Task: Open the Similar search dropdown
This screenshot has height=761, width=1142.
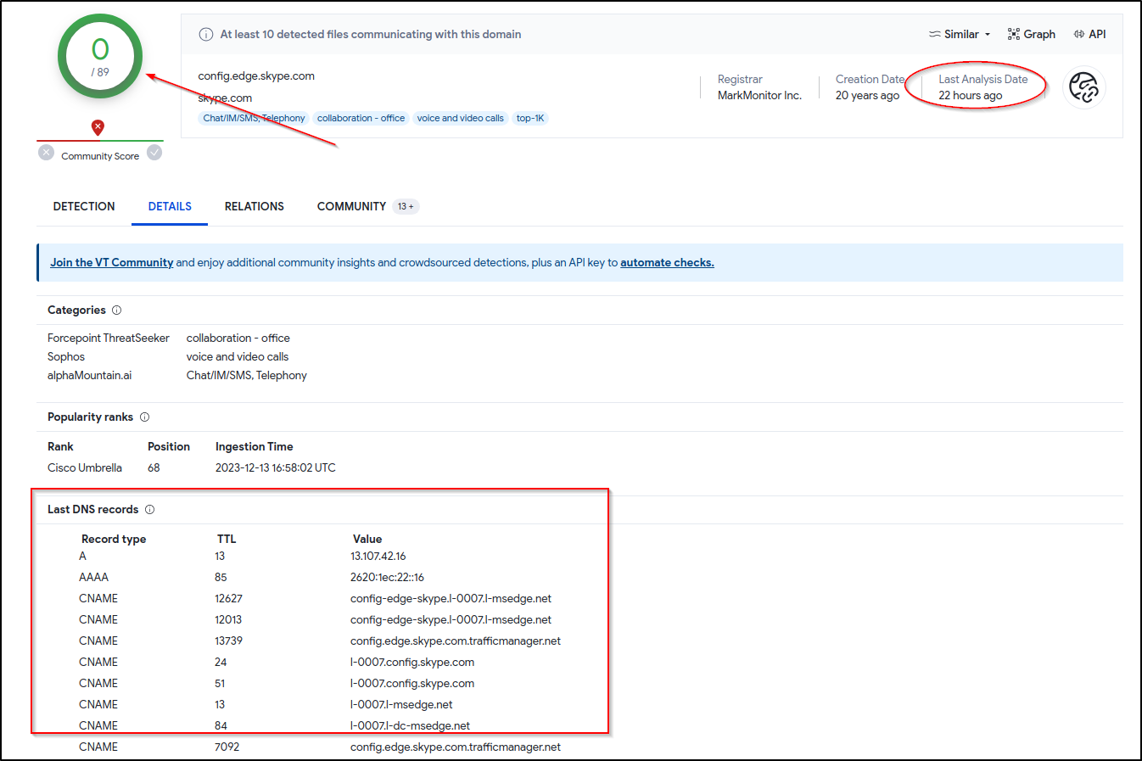Action: pos(960,35)
